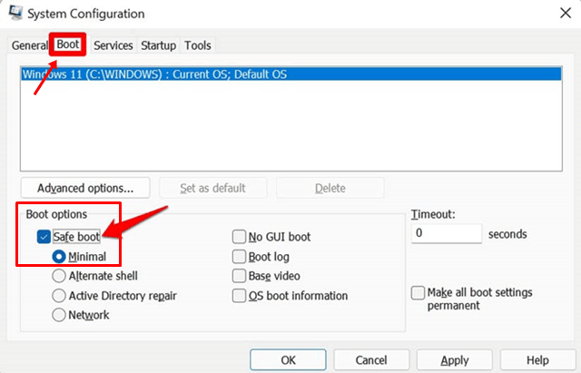The height and width of the screenshot is (373, 581).
Task: Check the Boot log option
Action: tap(240, 257)
